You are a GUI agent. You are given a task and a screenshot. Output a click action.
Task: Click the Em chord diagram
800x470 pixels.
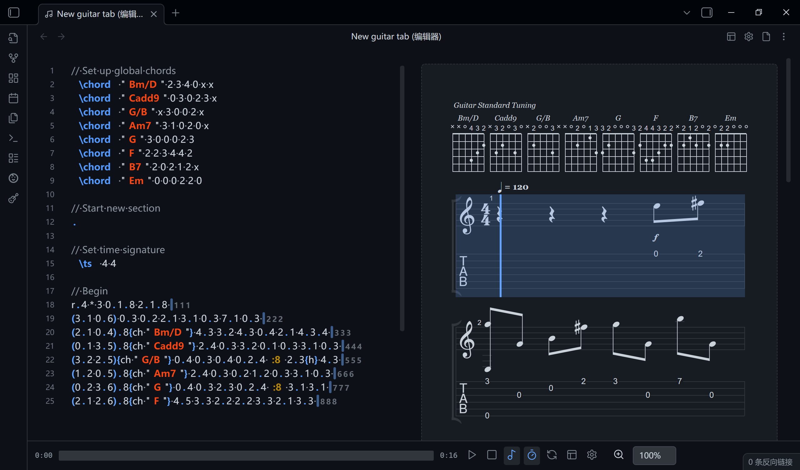pyautogui.click(x=731, y=144)
